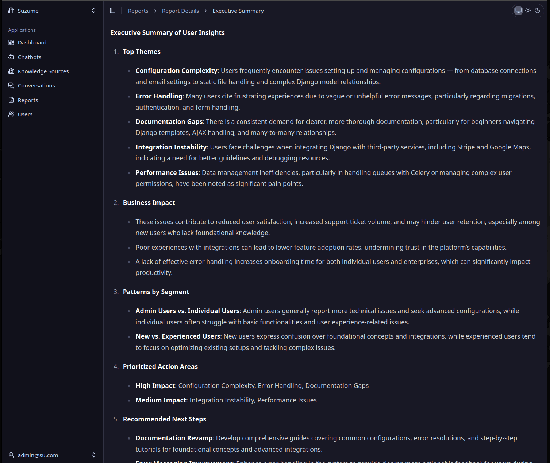550x463 pixels.
Task: Click the Knowledge Sources building icon
Action: (x=11, y=71)
